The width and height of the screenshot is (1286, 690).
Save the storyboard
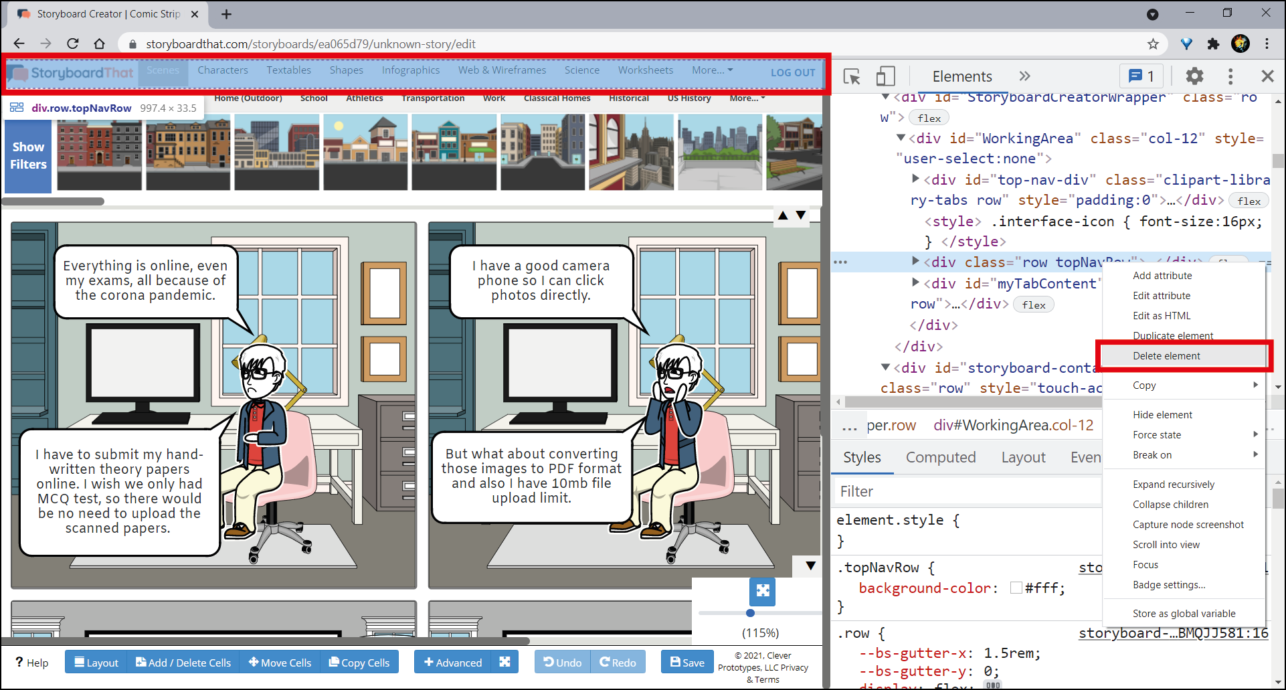pos(687,662)
